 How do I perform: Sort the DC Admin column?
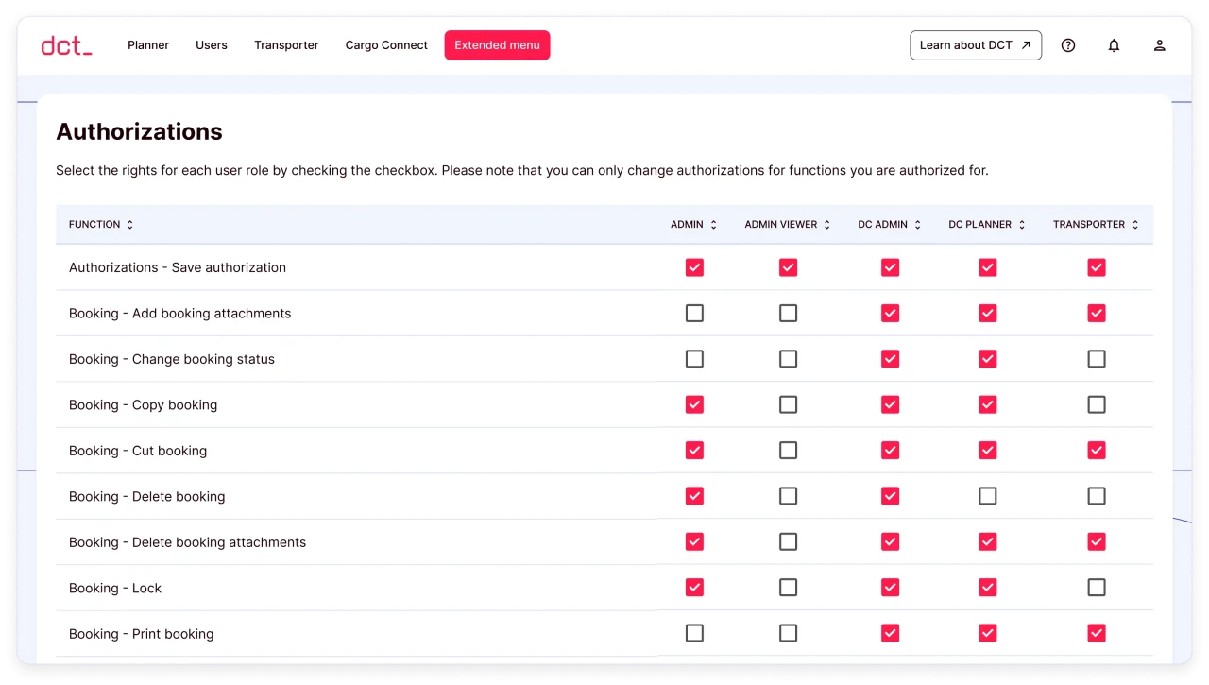pos(916,225)
